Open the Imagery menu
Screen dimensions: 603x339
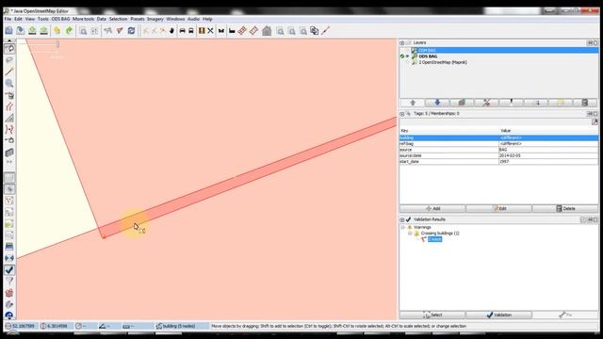tap(155, 19)
